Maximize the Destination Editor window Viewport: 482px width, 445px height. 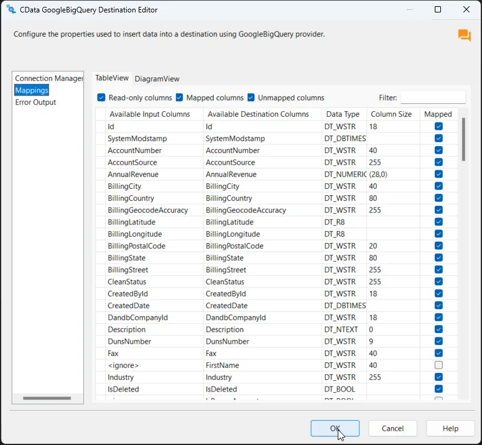tap(438, 10)
